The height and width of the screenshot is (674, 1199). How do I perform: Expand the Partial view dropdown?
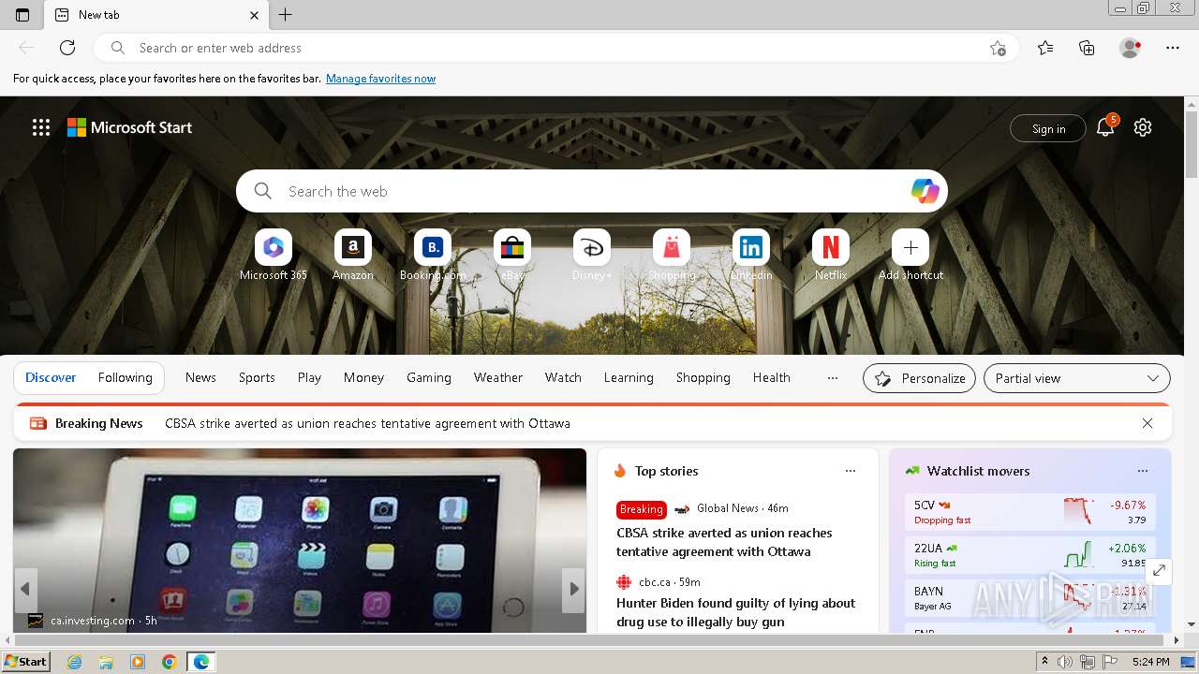click(1077, 378)
